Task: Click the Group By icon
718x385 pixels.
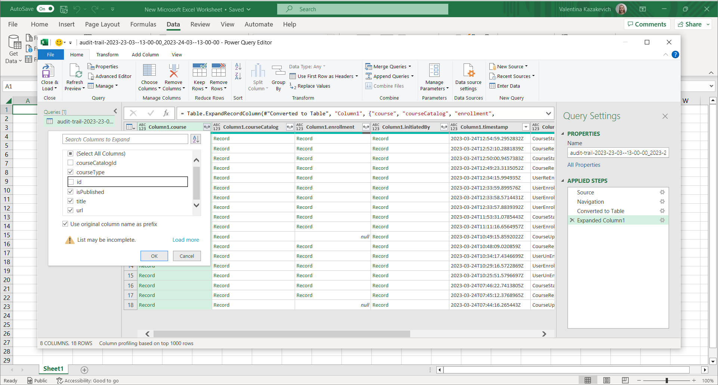Action: point(278,71)
